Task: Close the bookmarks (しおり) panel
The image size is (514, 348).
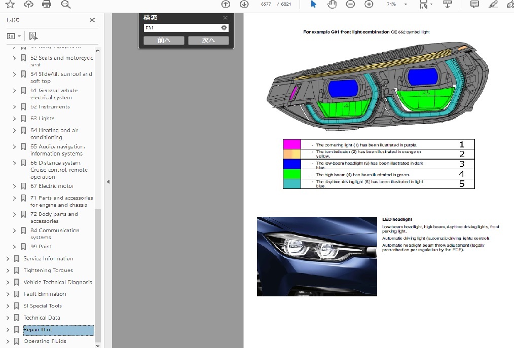Action: 92,20
